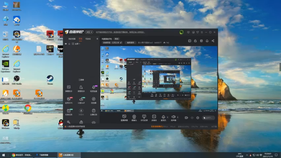Image resolution: width=281 pixels, height=158 pixels.
Task: Click the calendar icon near bell
Action: (201, 41)
